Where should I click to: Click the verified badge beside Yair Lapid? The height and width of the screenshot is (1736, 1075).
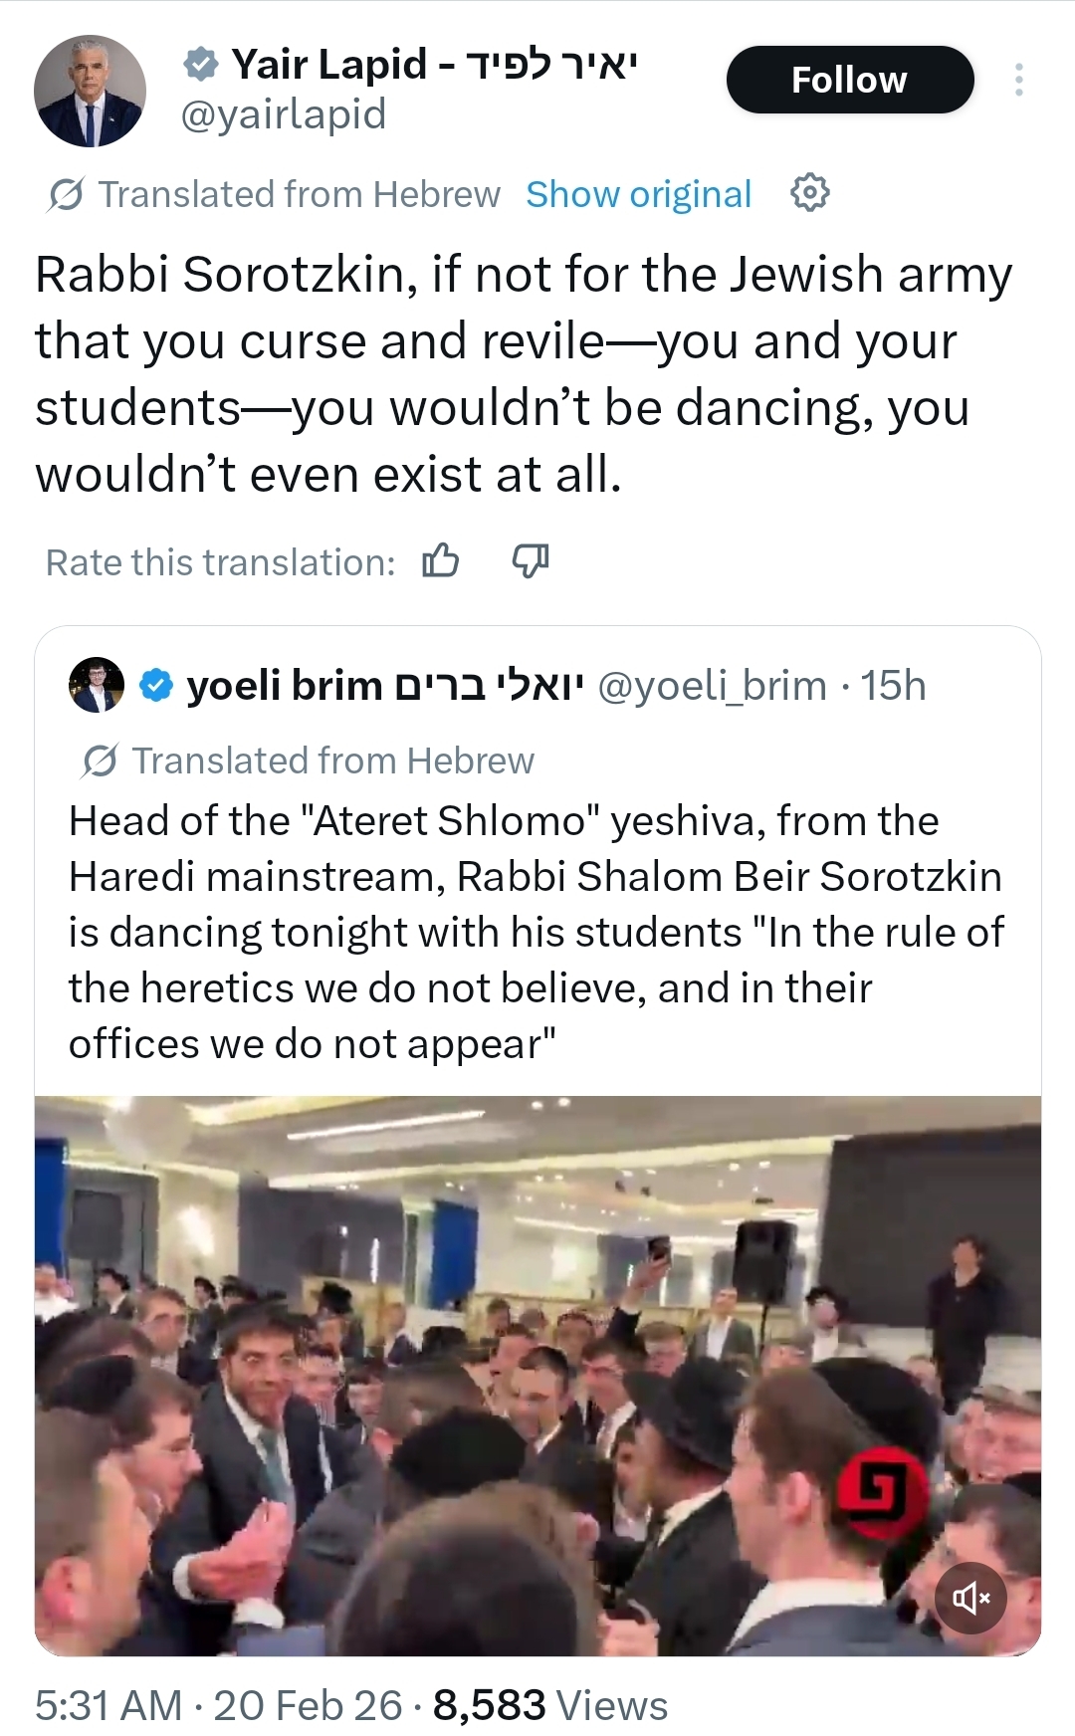point(202,65)
